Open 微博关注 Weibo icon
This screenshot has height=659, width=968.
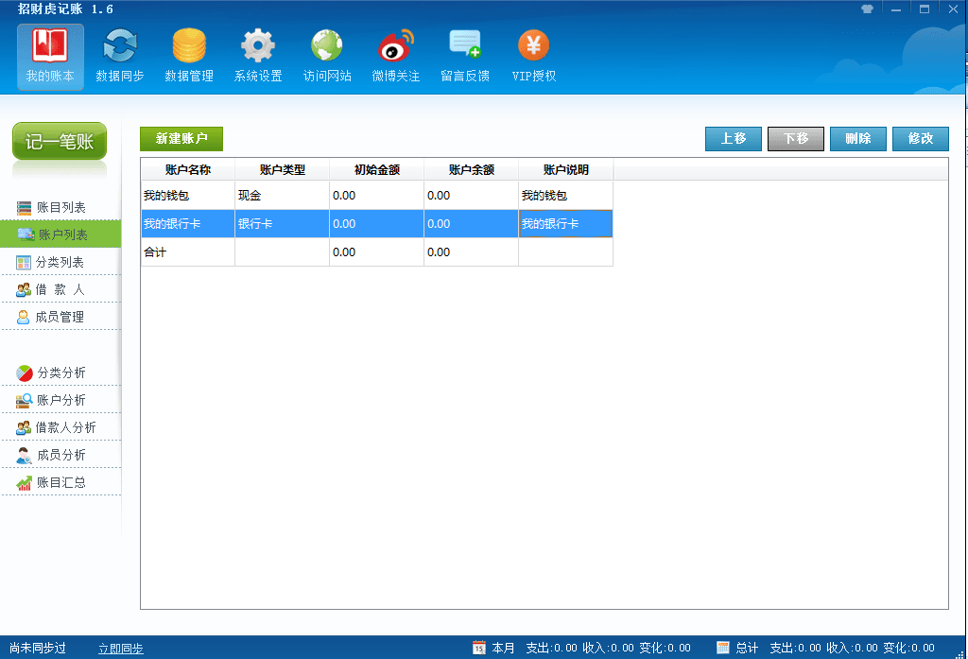pyautogui.click(x=395, y=47)
